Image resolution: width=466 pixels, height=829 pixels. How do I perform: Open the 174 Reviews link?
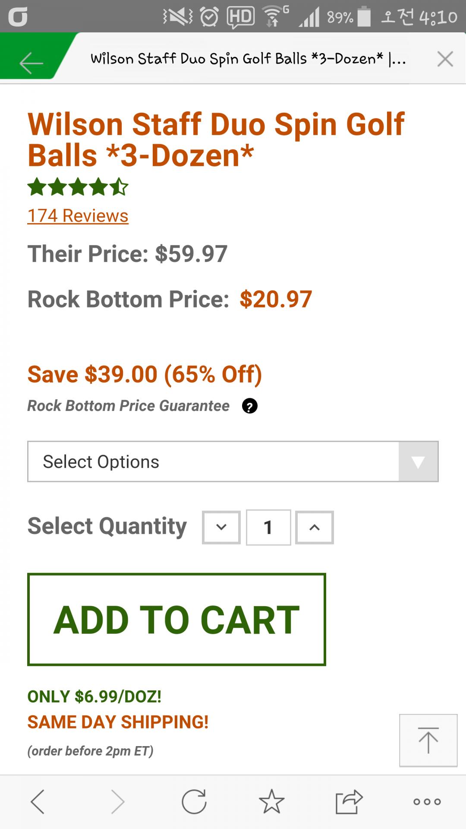pyautogui.click(x=78, y=215)
